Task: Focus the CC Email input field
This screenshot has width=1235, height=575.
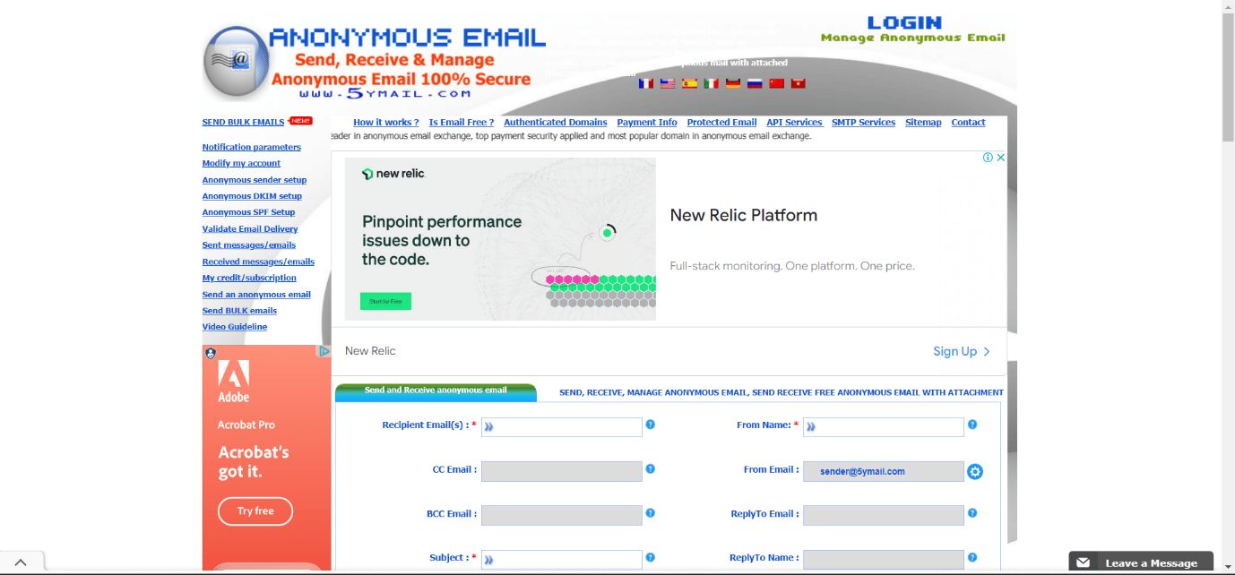Action: (562, 471)
